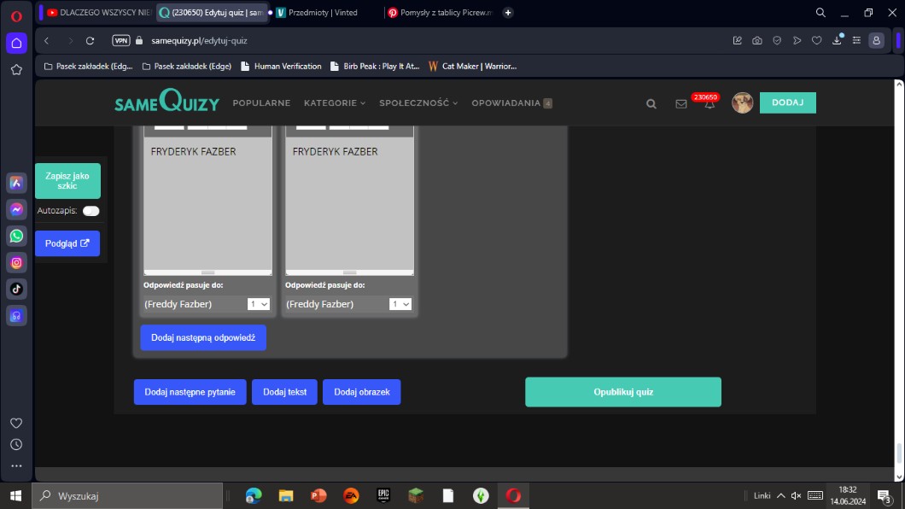Open TikTok in the Opera sidebar

coord(16,289)
